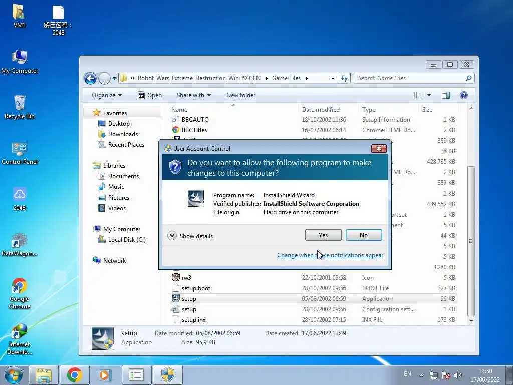The height and width of the screenshot is (385, 513).
Task: Open Pictures library
Action: pos(118,198)
